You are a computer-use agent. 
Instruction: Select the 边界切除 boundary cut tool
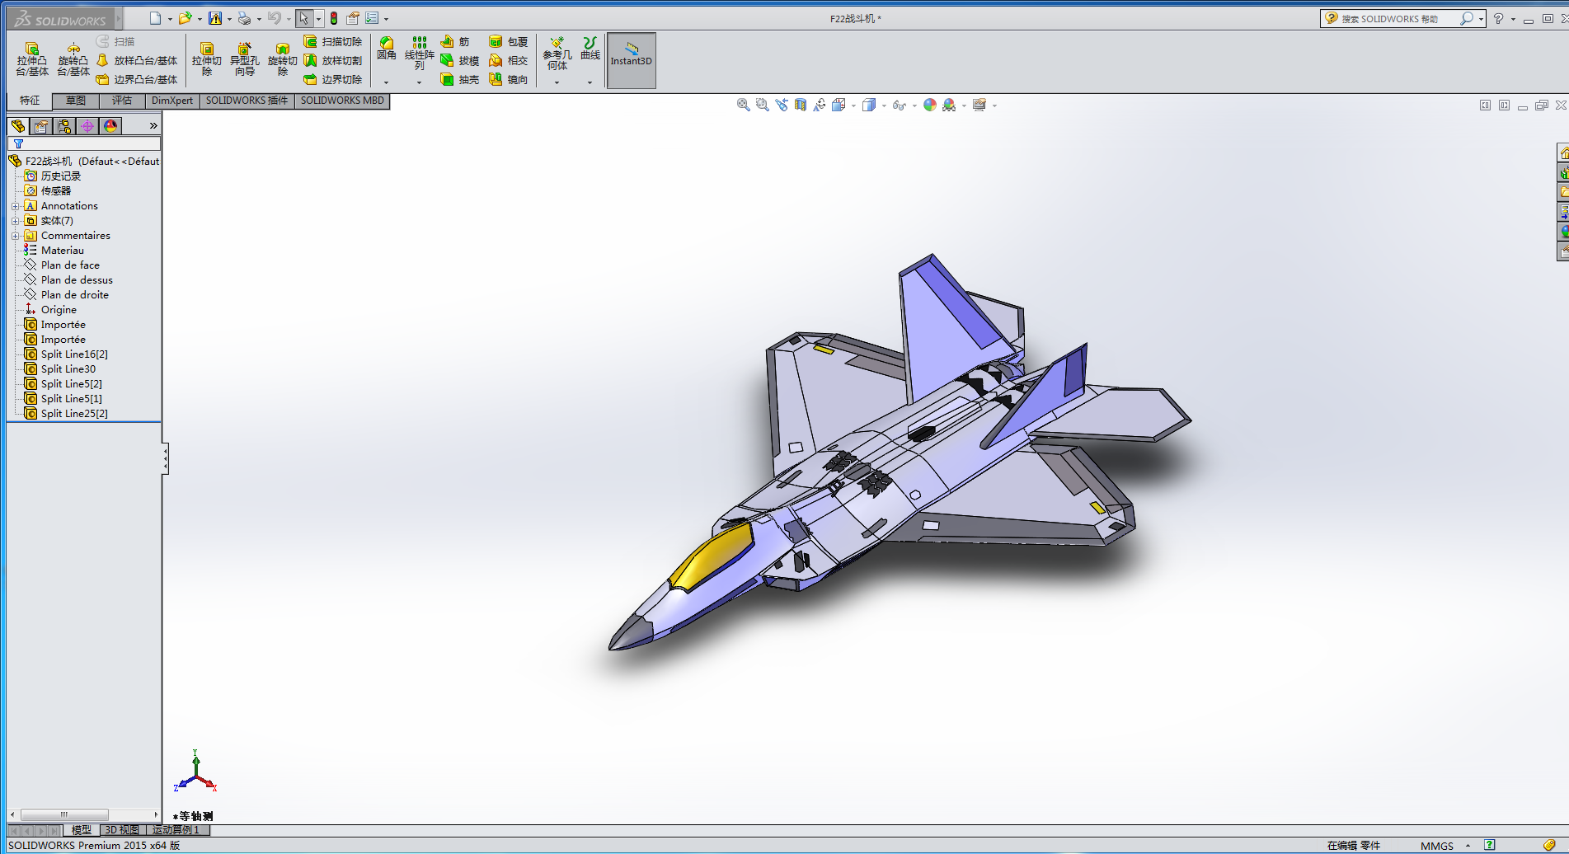pos(333,79)
